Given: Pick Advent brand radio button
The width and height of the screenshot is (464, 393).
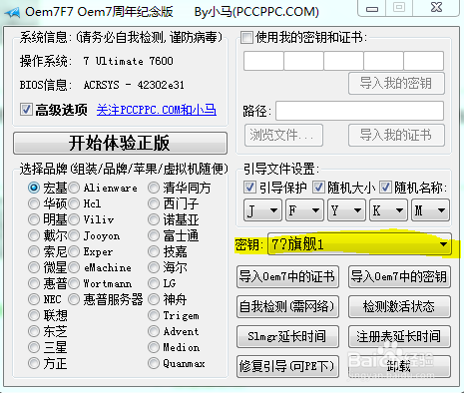Looking at the screenshot, I should 154,331.
